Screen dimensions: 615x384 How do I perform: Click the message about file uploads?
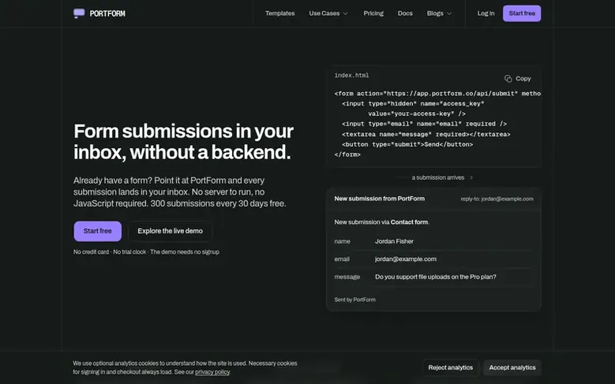(435, 277)
